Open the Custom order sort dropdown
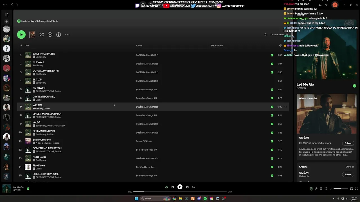 [x=279, y=35]
